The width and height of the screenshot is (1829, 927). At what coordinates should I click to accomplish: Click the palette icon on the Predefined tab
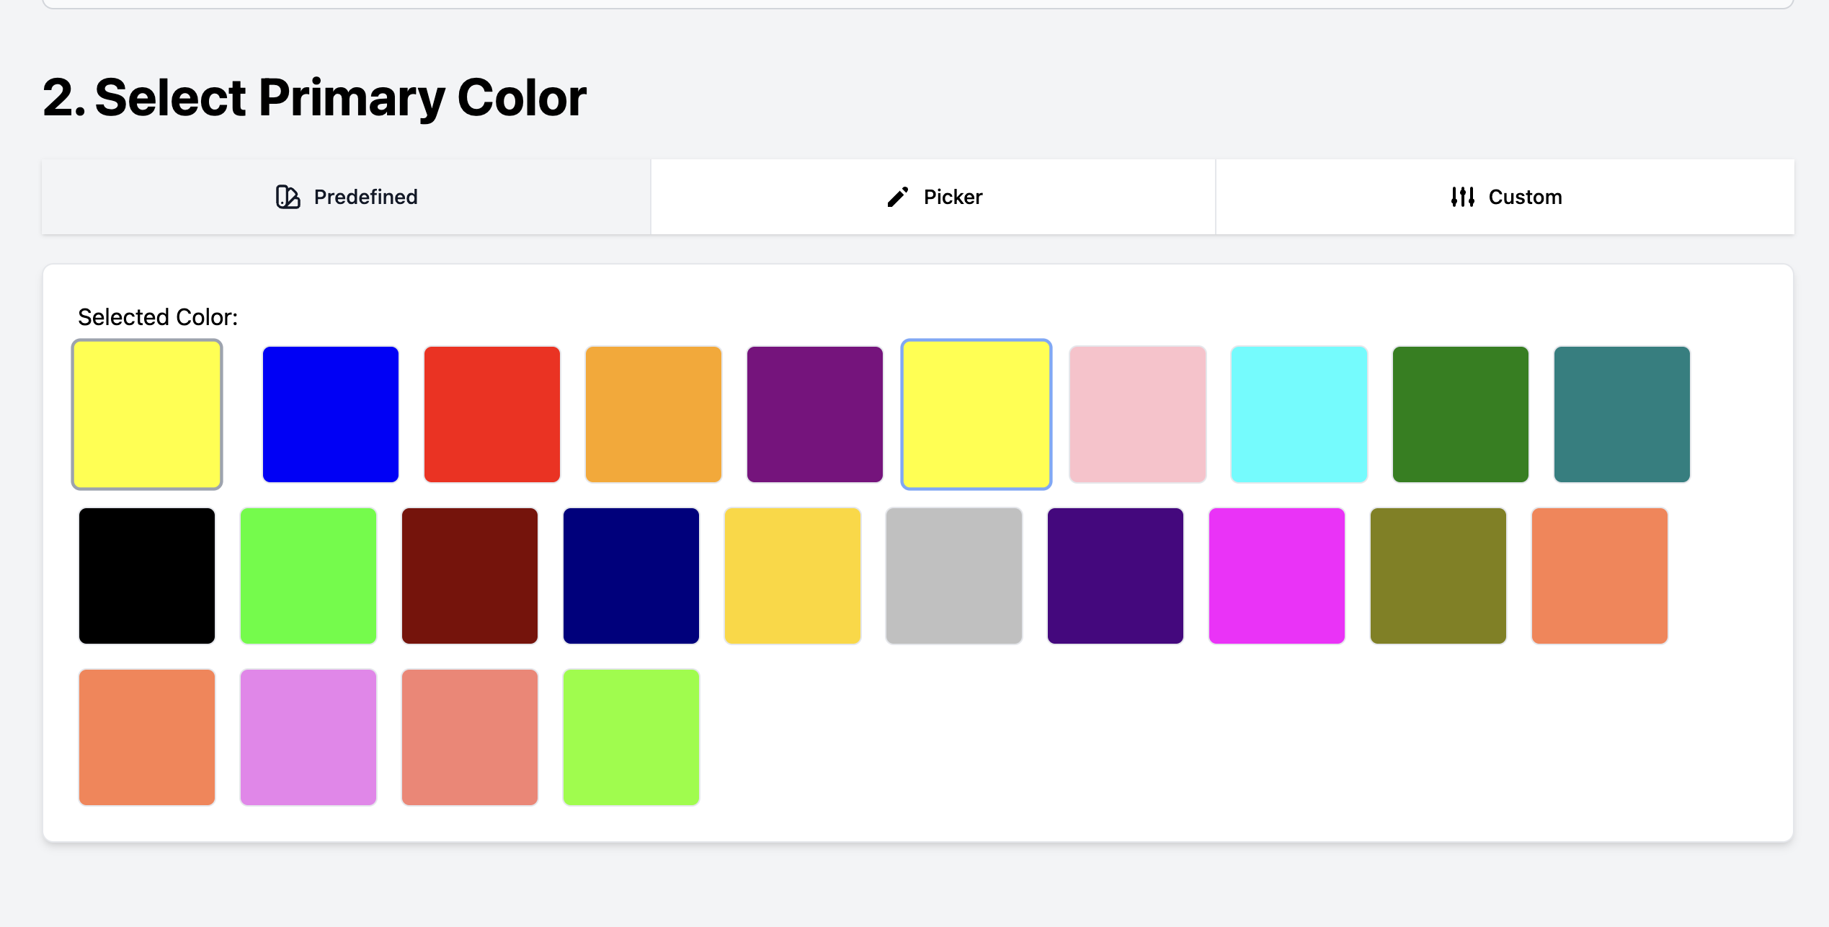click(x=287, y=196)
